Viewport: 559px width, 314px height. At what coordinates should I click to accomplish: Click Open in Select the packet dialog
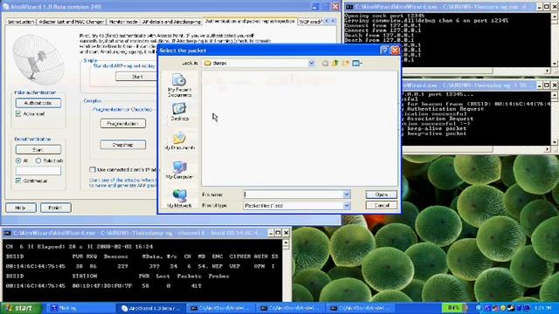(x=381, y=195)
